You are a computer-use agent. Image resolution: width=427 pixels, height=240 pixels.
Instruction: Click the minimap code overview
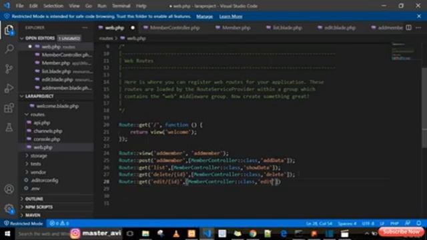coord(404,52)
